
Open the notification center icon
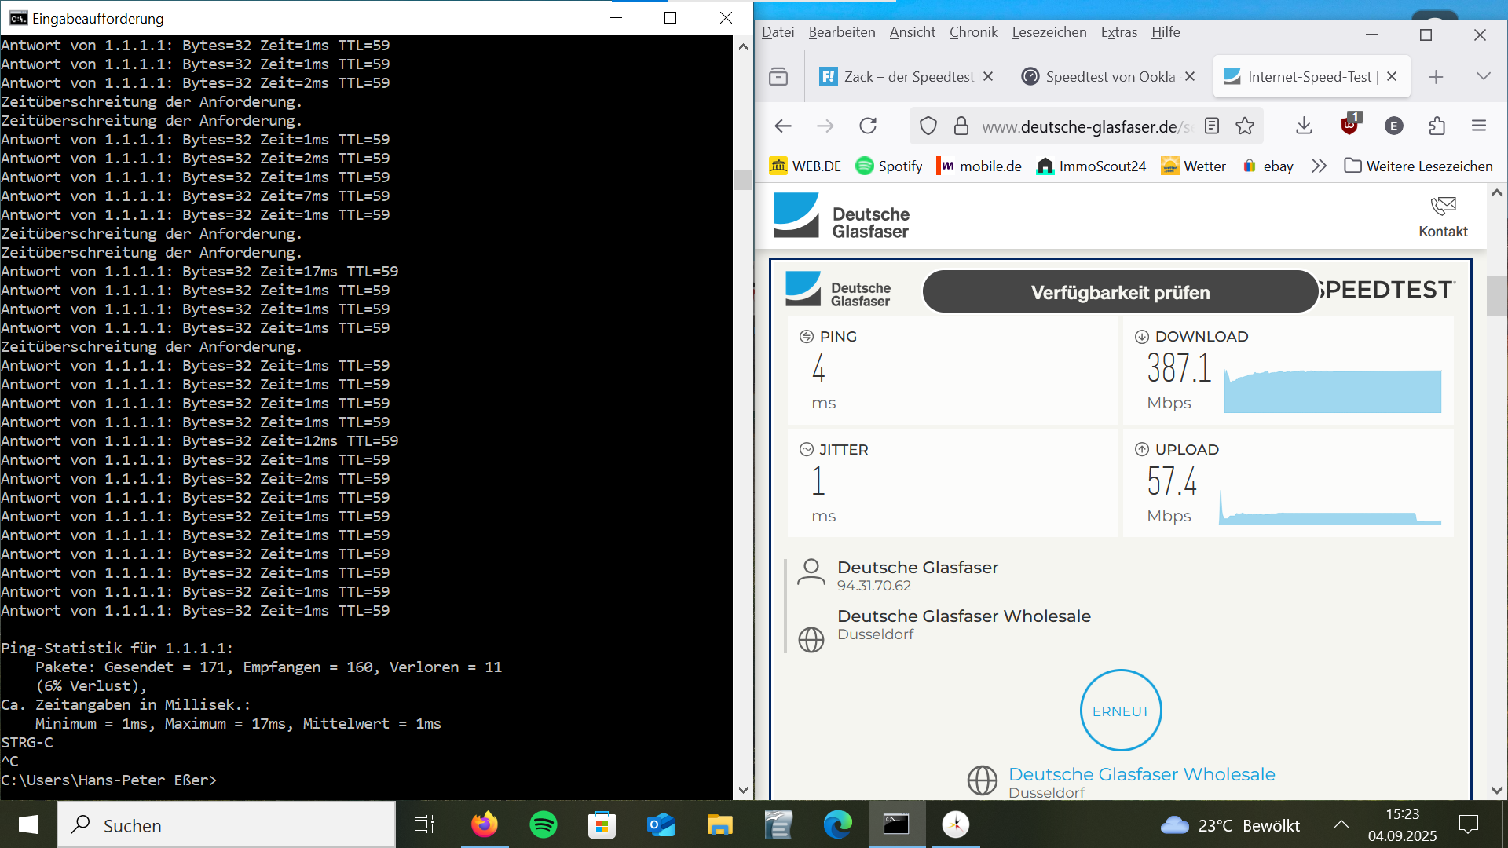[x=1468, y=824]
